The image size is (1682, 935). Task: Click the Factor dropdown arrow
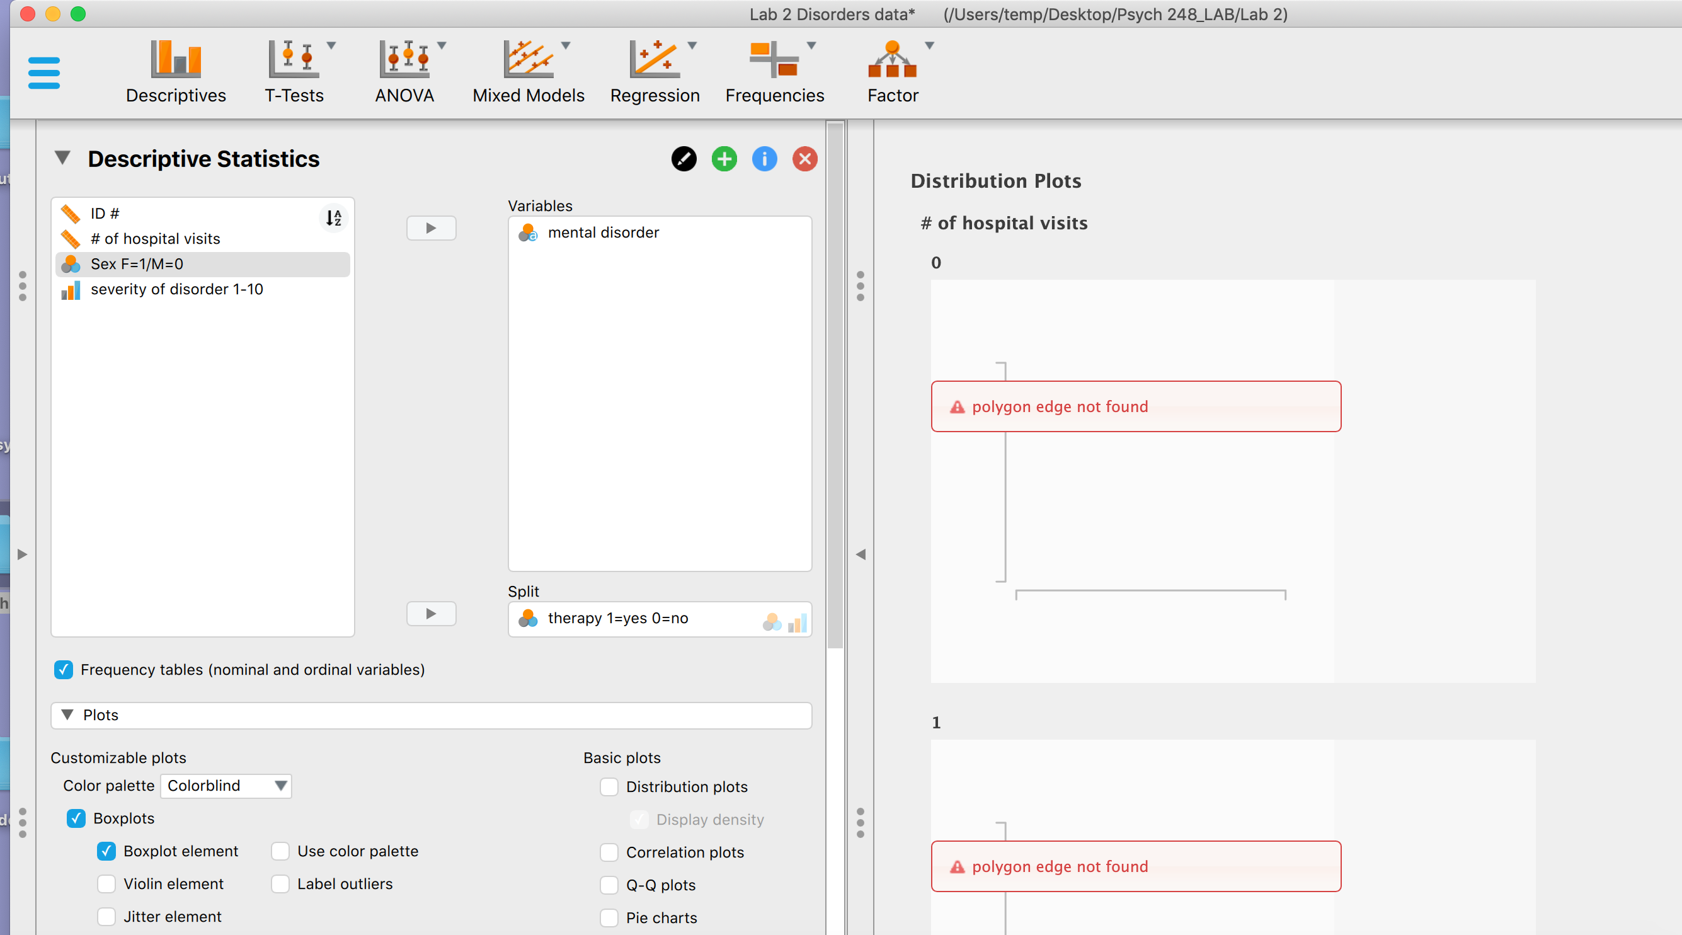tap(929, 46)
